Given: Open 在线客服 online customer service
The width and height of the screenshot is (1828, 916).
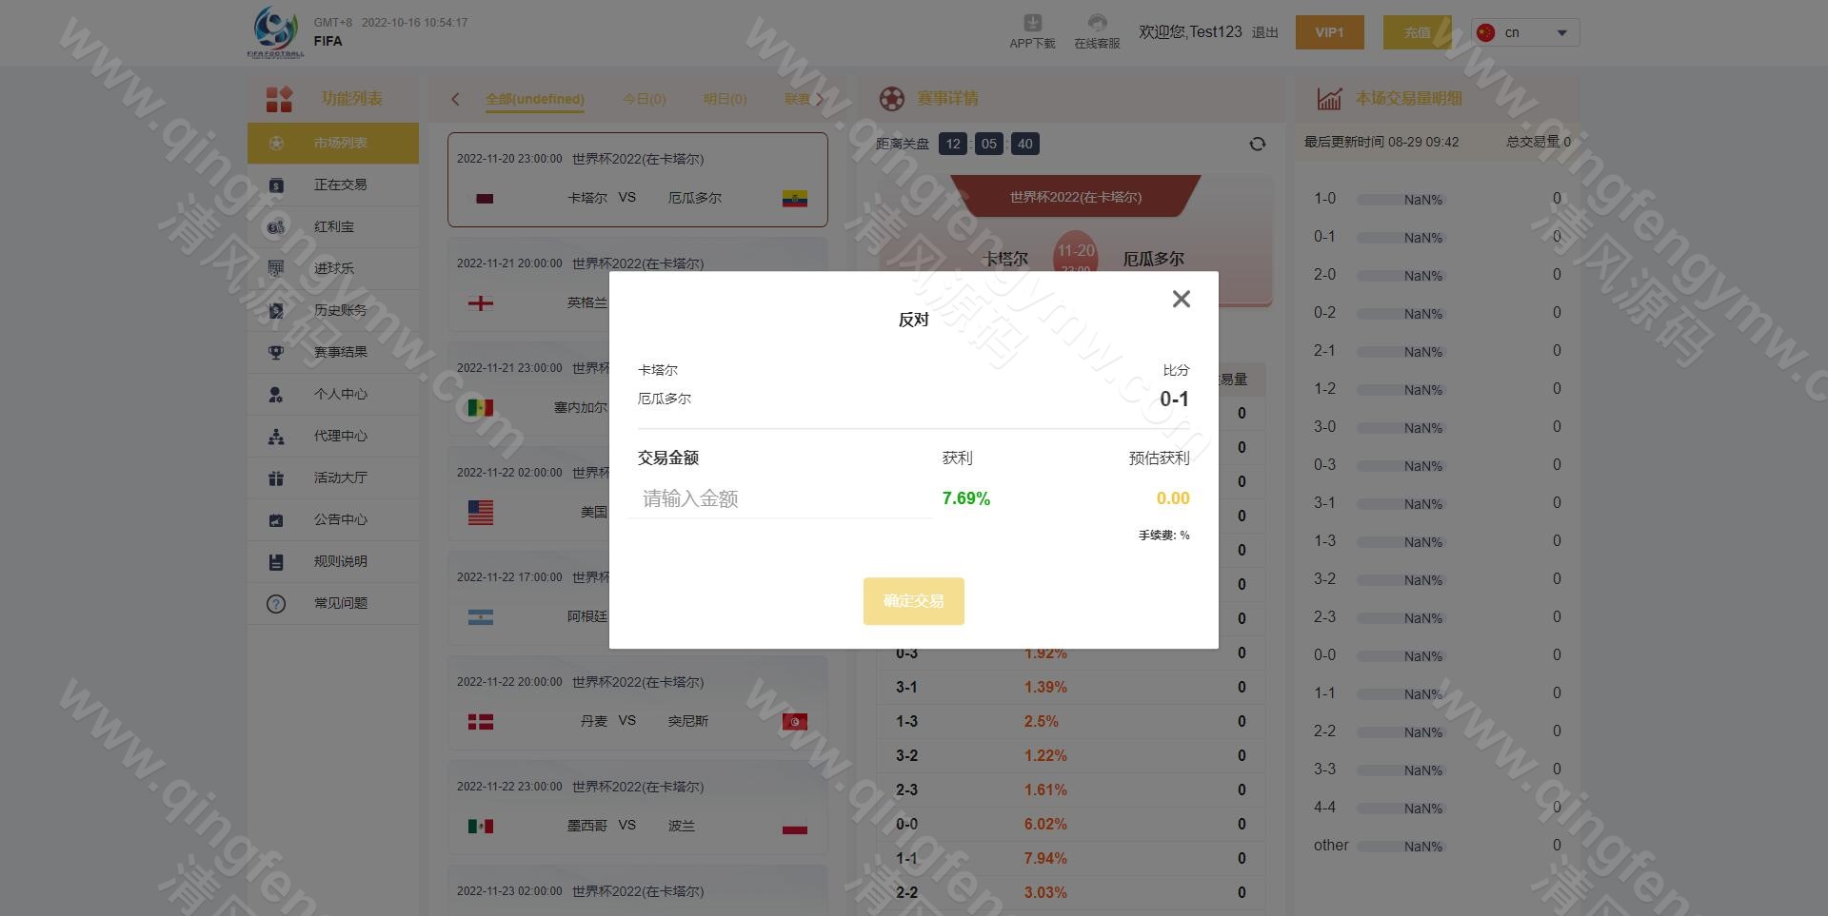Looking at the screenshot, I should [x=1097, y=24].
